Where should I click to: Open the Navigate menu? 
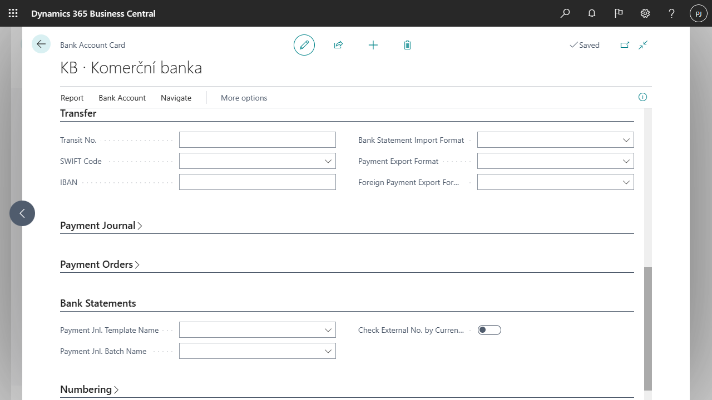[x=176, y=97]
